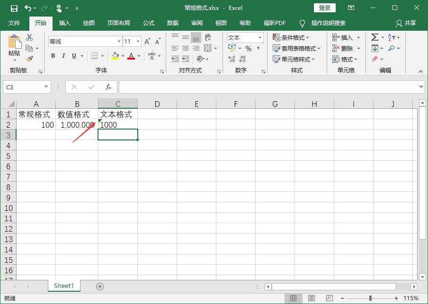Viewport: 428px width, 304px height.
Task: Click the Insert Function fx icon
Action: pyautogui.click(x=108, y=87)
